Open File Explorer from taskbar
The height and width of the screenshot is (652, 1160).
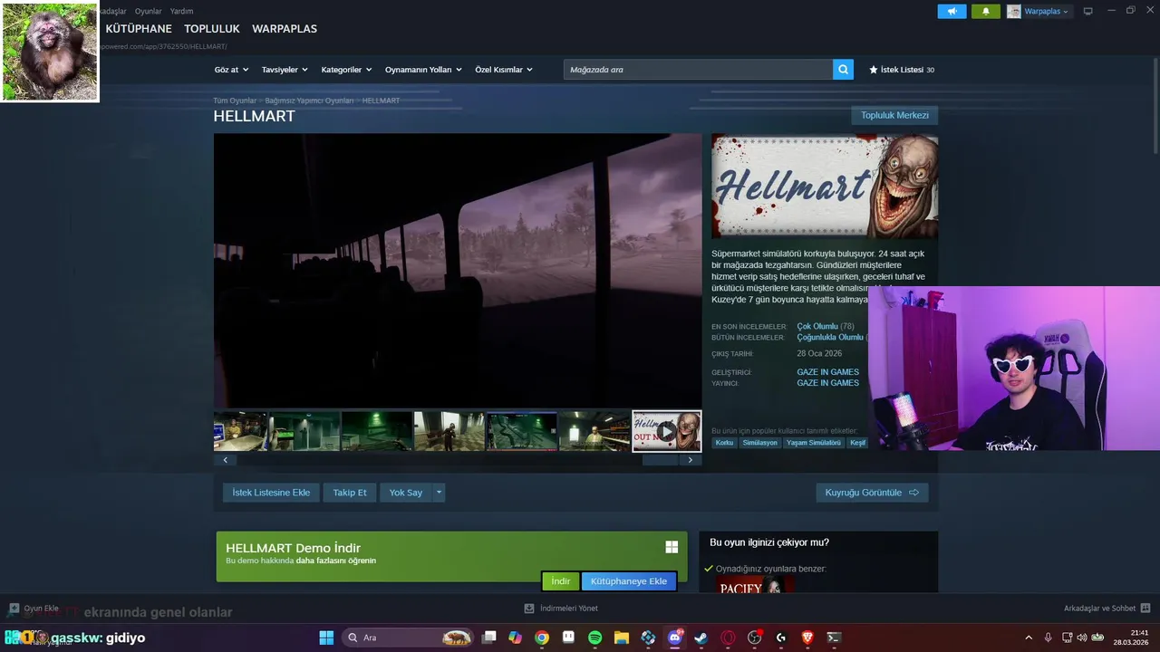click(622, 638)
